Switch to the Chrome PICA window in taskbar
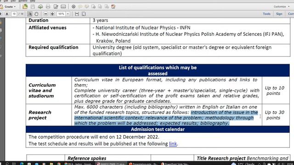 point(79,164)
